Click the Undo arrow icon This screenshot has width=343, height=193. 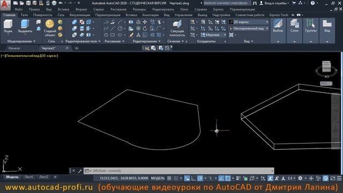61,3
